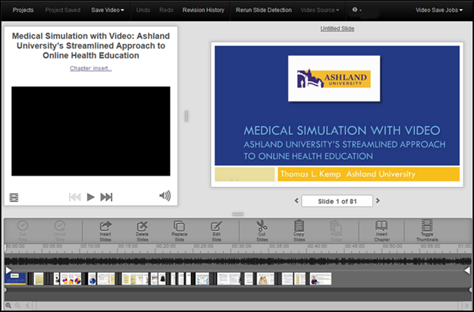Viewport: 474px width, 312px height.
Task: Expand the Save Video dropdown
Action: tap(108, 10)
